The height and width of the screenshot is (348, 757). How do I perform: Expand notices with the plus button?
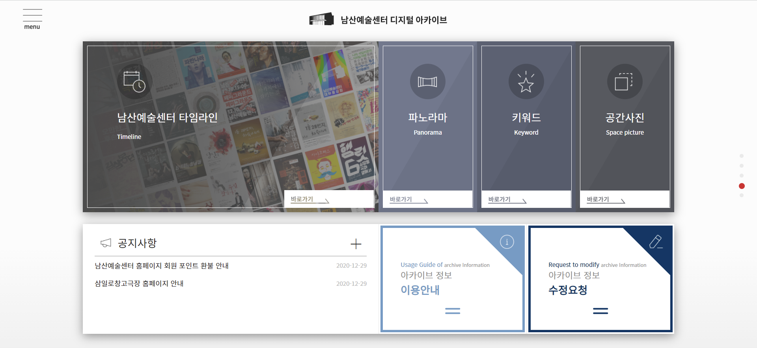(356, 244)
